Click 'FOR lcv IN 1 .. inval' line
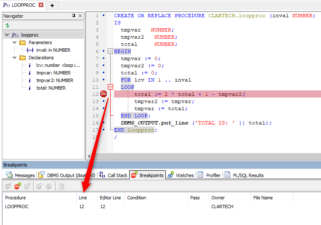 point(156,80)
